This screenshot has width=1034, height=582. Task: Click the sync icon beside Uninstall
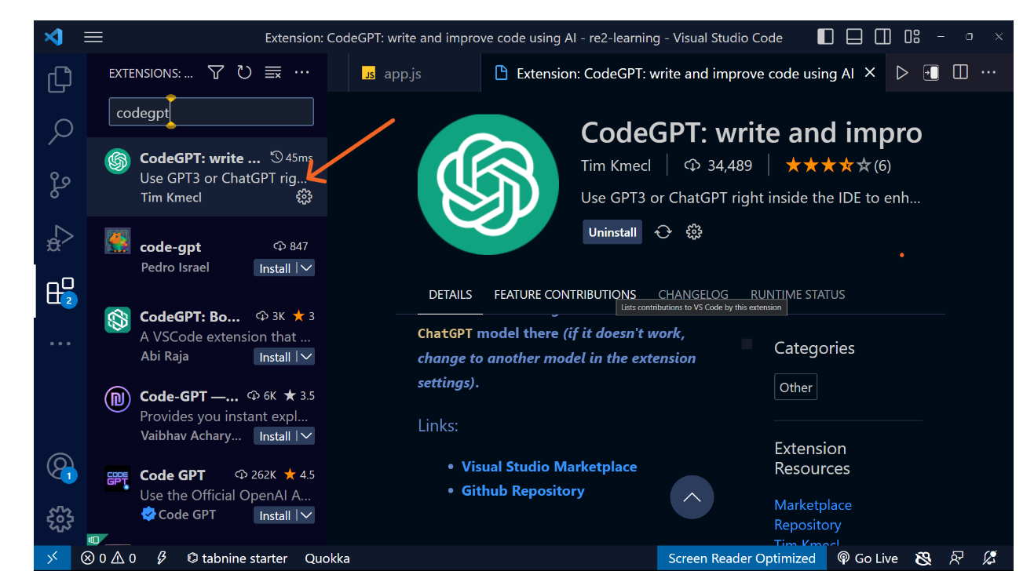[x=663, y=232]
